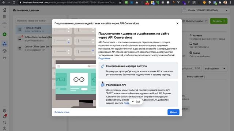This screenshot has width=234, height=131.
Task: Click the green Создать dropdown button
Action: (x=219, y=21)
